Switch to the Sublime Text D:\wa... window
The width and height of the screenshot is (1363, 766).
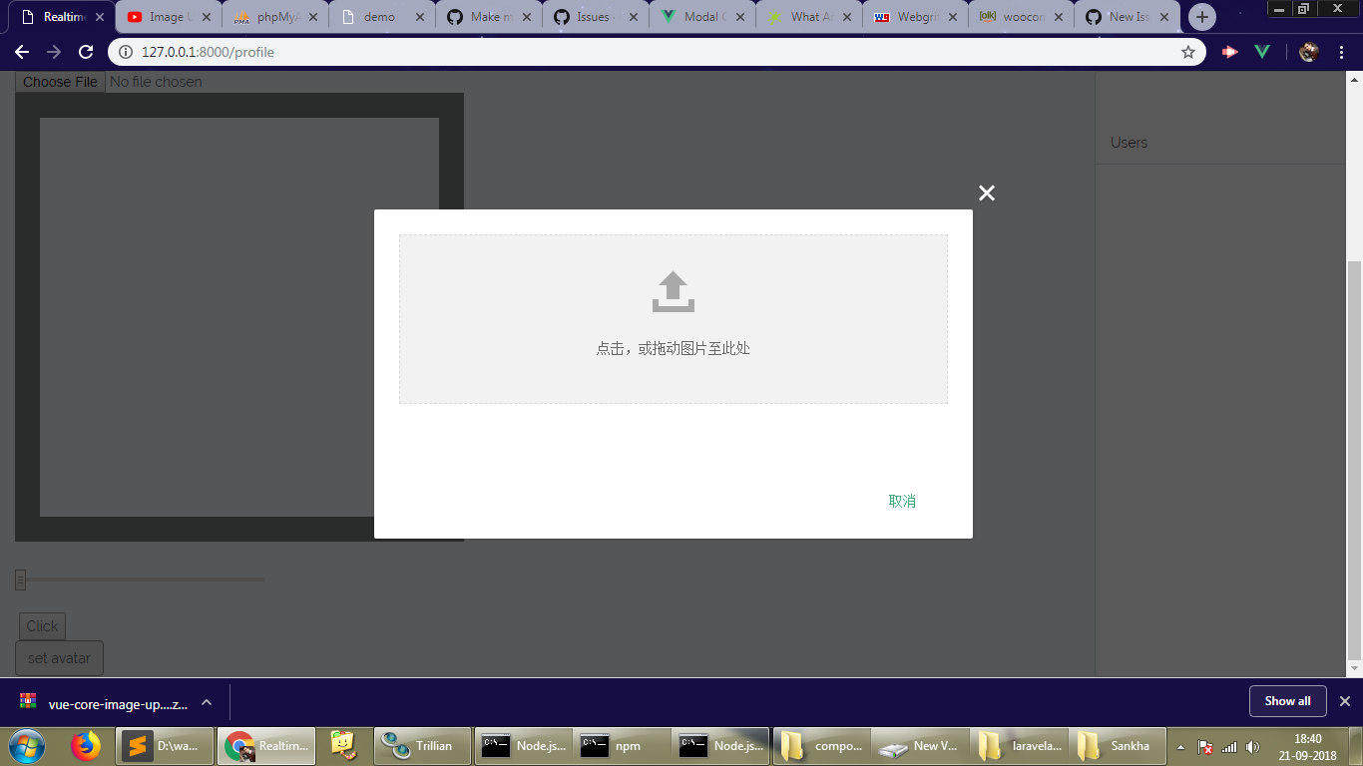pyautogui.click(x=166, y=745)
